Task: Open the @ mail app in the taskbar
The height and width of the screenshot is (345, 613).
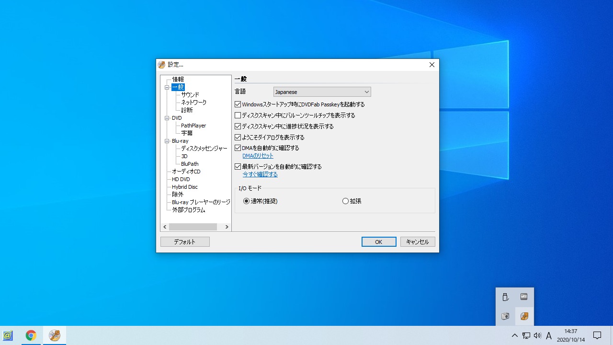Action: pyautogui.click(x=8, y=335)
